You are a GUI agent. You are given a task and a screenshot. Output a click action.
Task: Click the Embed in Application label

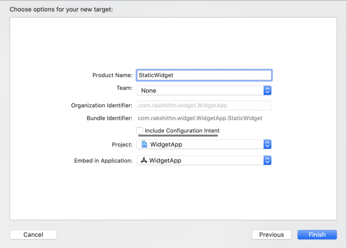click(x=103, y=161)
